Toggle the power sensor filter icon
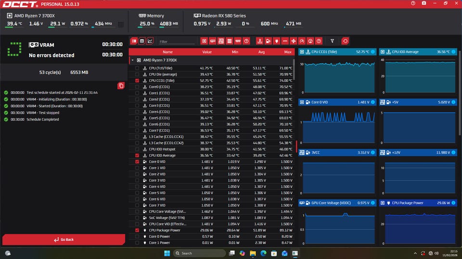Viewport: 462px width, 259px height. coord(277,41)
